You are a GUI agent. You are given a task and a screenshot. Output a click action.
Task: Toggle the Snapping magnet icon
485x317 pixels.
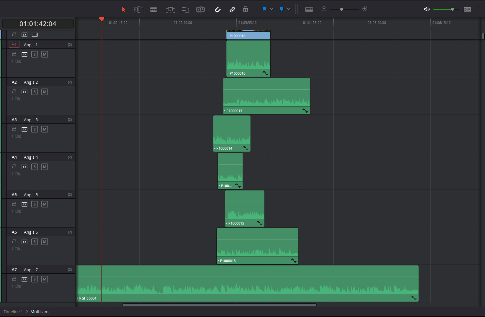[218, 9]
